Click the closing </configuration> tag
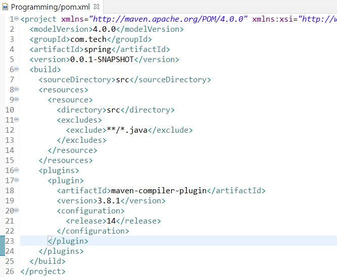Viewport: 337px width, 277px height. [x=93, y=231]
